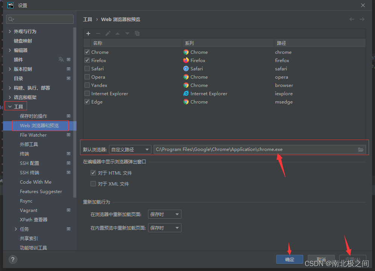Enable the Opera browser checkbox
This screenshot has width=375, height=271.
(87, 77)
